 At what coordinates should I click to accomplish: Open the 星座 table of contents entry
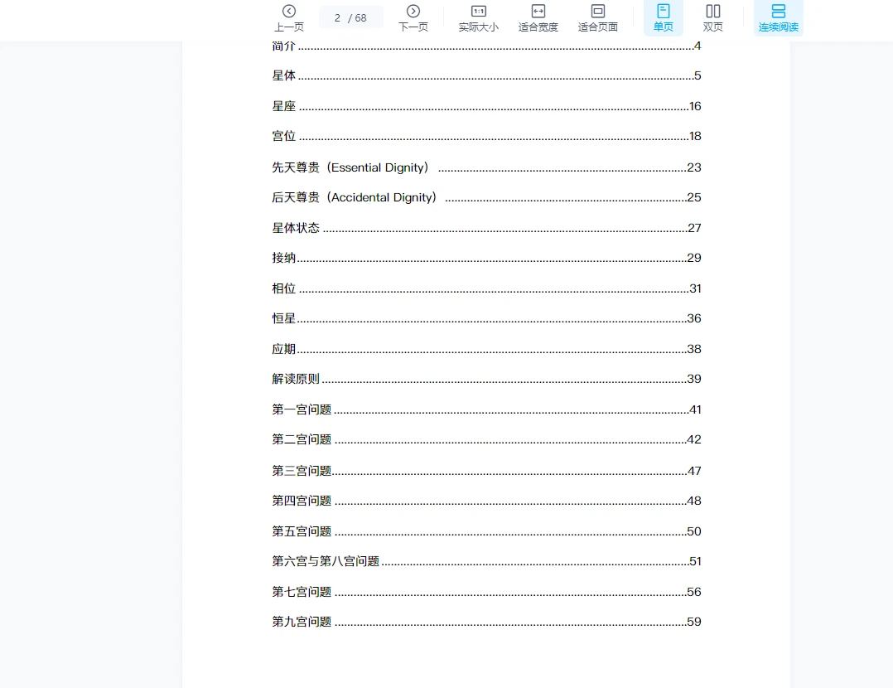tap(284, 106)
